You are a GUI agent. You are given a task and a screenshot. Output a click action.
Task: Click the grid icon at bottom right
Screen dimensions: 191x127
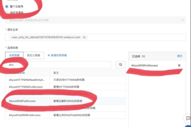point(188,126)
